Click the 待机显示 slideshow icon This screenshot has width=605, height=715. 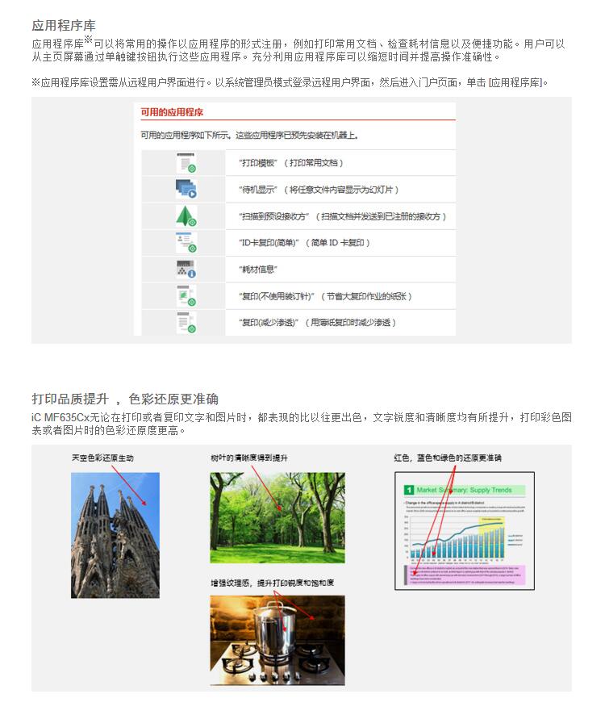[186, 189]
